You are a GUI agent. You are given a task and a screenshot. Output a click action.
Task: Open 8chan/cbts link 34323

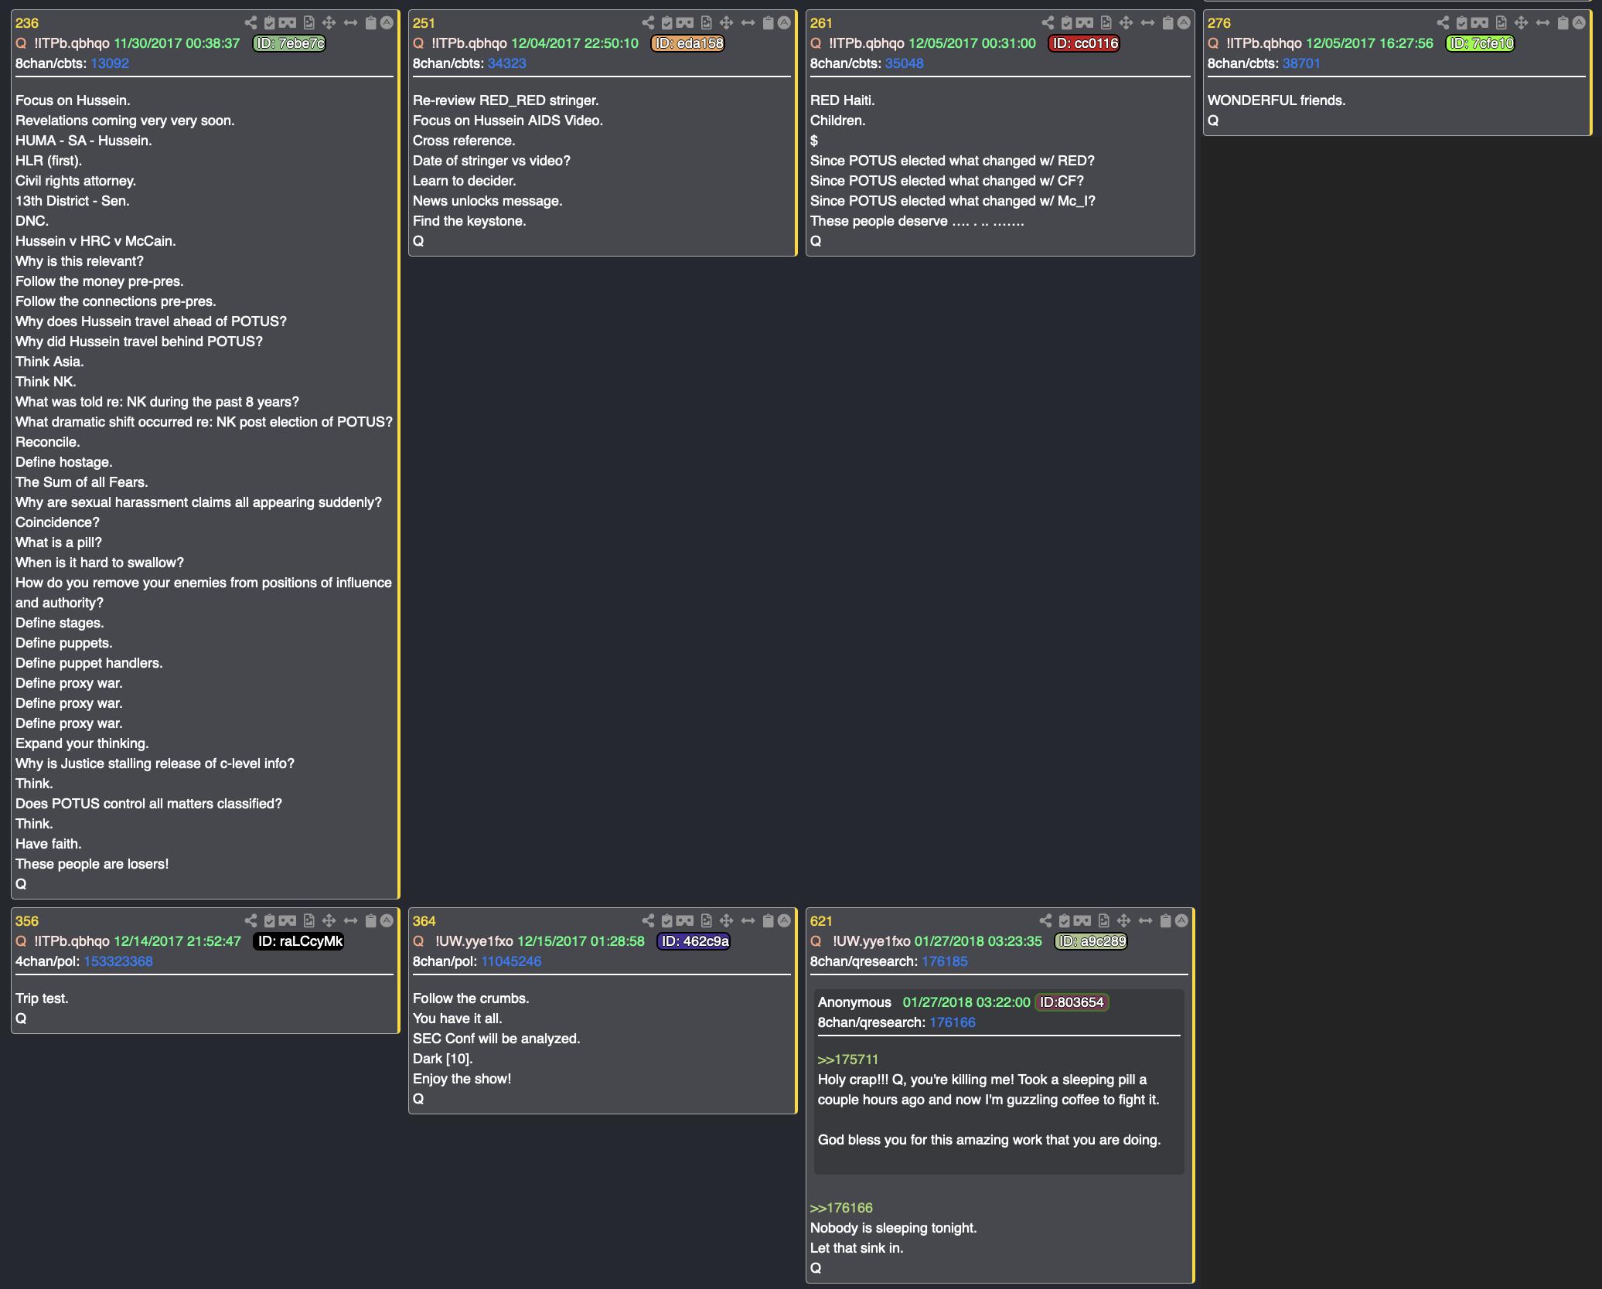pos(506,63)
